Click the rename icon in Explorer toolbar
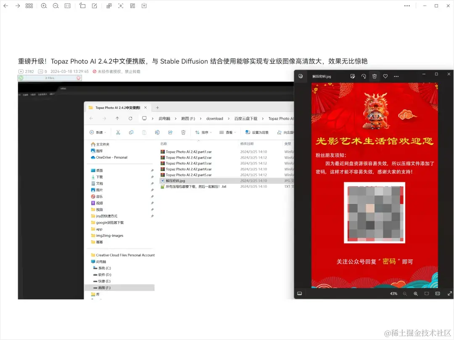This screenshot has width=454, height=340. pyautogui.click(x=157, y=132)
